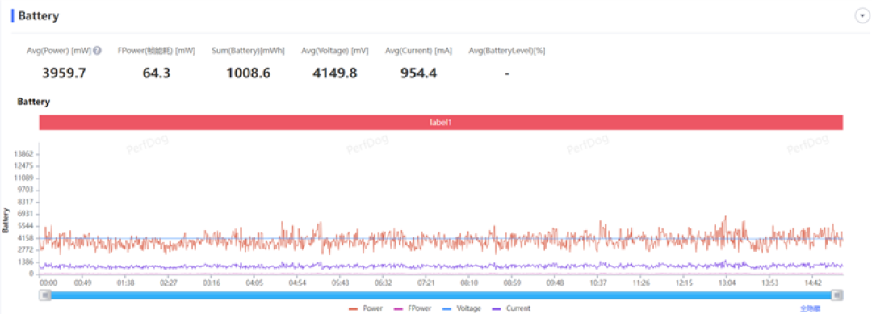This screenshot has height=314, width=872.
Task: Click the left handle of the time range slider
Action: point(45,295)
